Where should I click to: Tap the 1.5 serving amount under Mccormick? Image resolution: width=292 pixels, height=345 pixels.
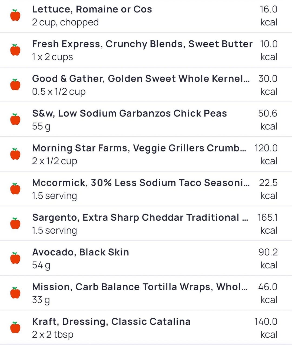click(55, 196)
